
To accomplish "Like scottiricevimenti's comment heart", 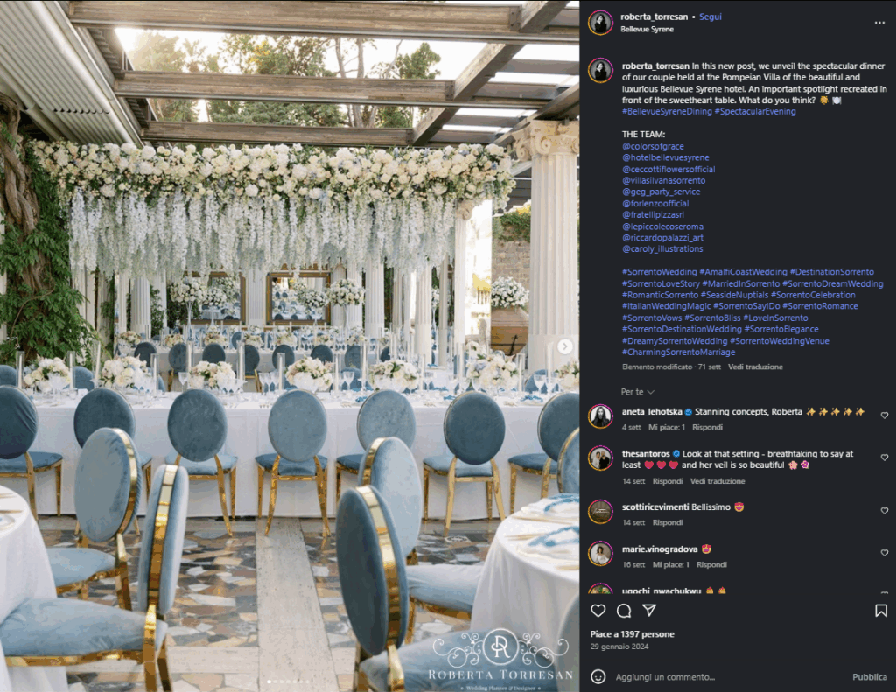I will (x=884, y=511).
